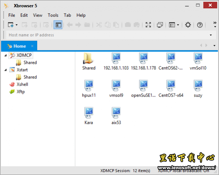Select Xstart in the tree
Viewport: 219px width, 175px height.
click(x=19, y=70)
